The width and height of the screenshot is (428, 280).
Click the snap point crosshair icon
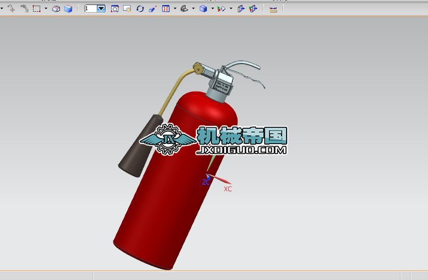tap(12, 9)
